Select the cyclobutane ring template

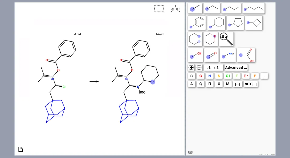(254, 23)
